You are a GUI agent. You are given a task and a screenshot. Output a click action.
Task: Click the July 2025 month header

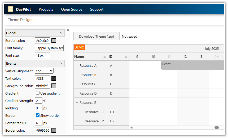coord(177,48)
